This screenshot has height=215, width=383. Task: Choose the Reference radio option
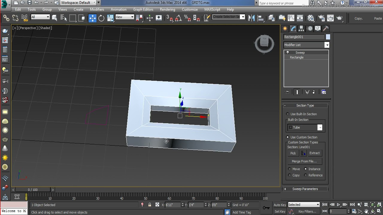(306, 175)
